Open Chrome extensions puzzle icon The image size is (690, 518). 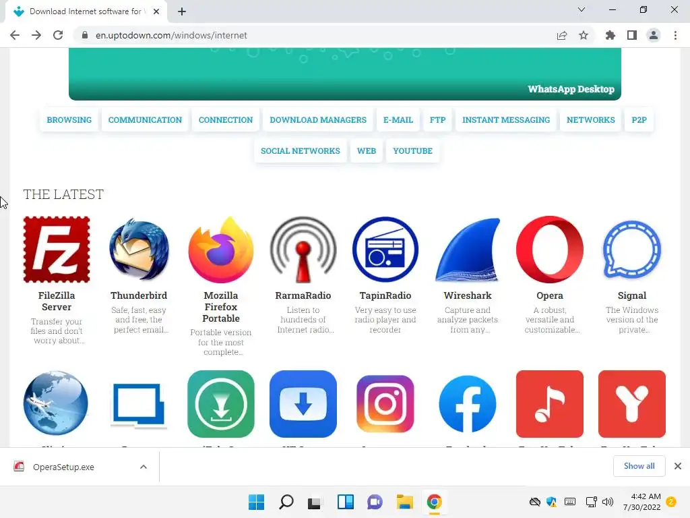pos(610,35)
